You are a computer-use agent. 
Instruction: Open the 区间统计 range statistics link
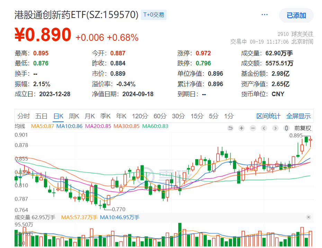point(268,116)
